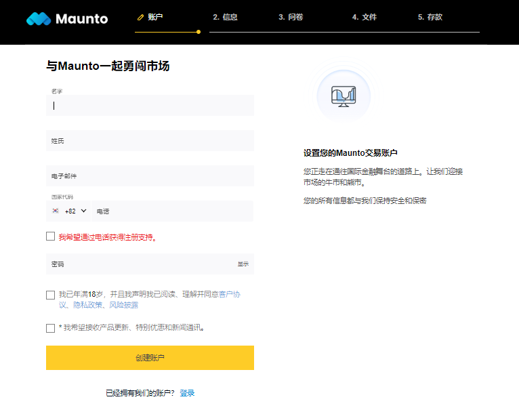Enable 我希望接收产品更新 newsletter checkbox

(x=50, y=328)
